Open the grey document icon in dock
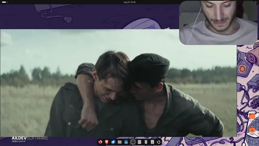 pyautogui.click(x=139, y=142)
